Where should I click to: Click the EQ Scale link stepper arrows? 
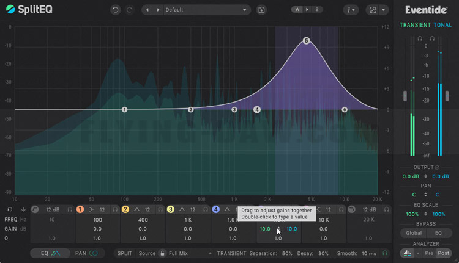click(425, 214)
